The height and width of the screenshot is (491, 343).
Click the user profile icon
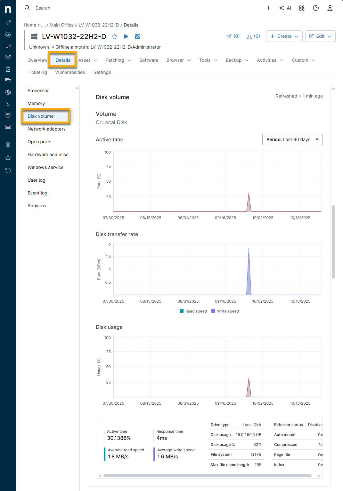(x=330, y=8)
